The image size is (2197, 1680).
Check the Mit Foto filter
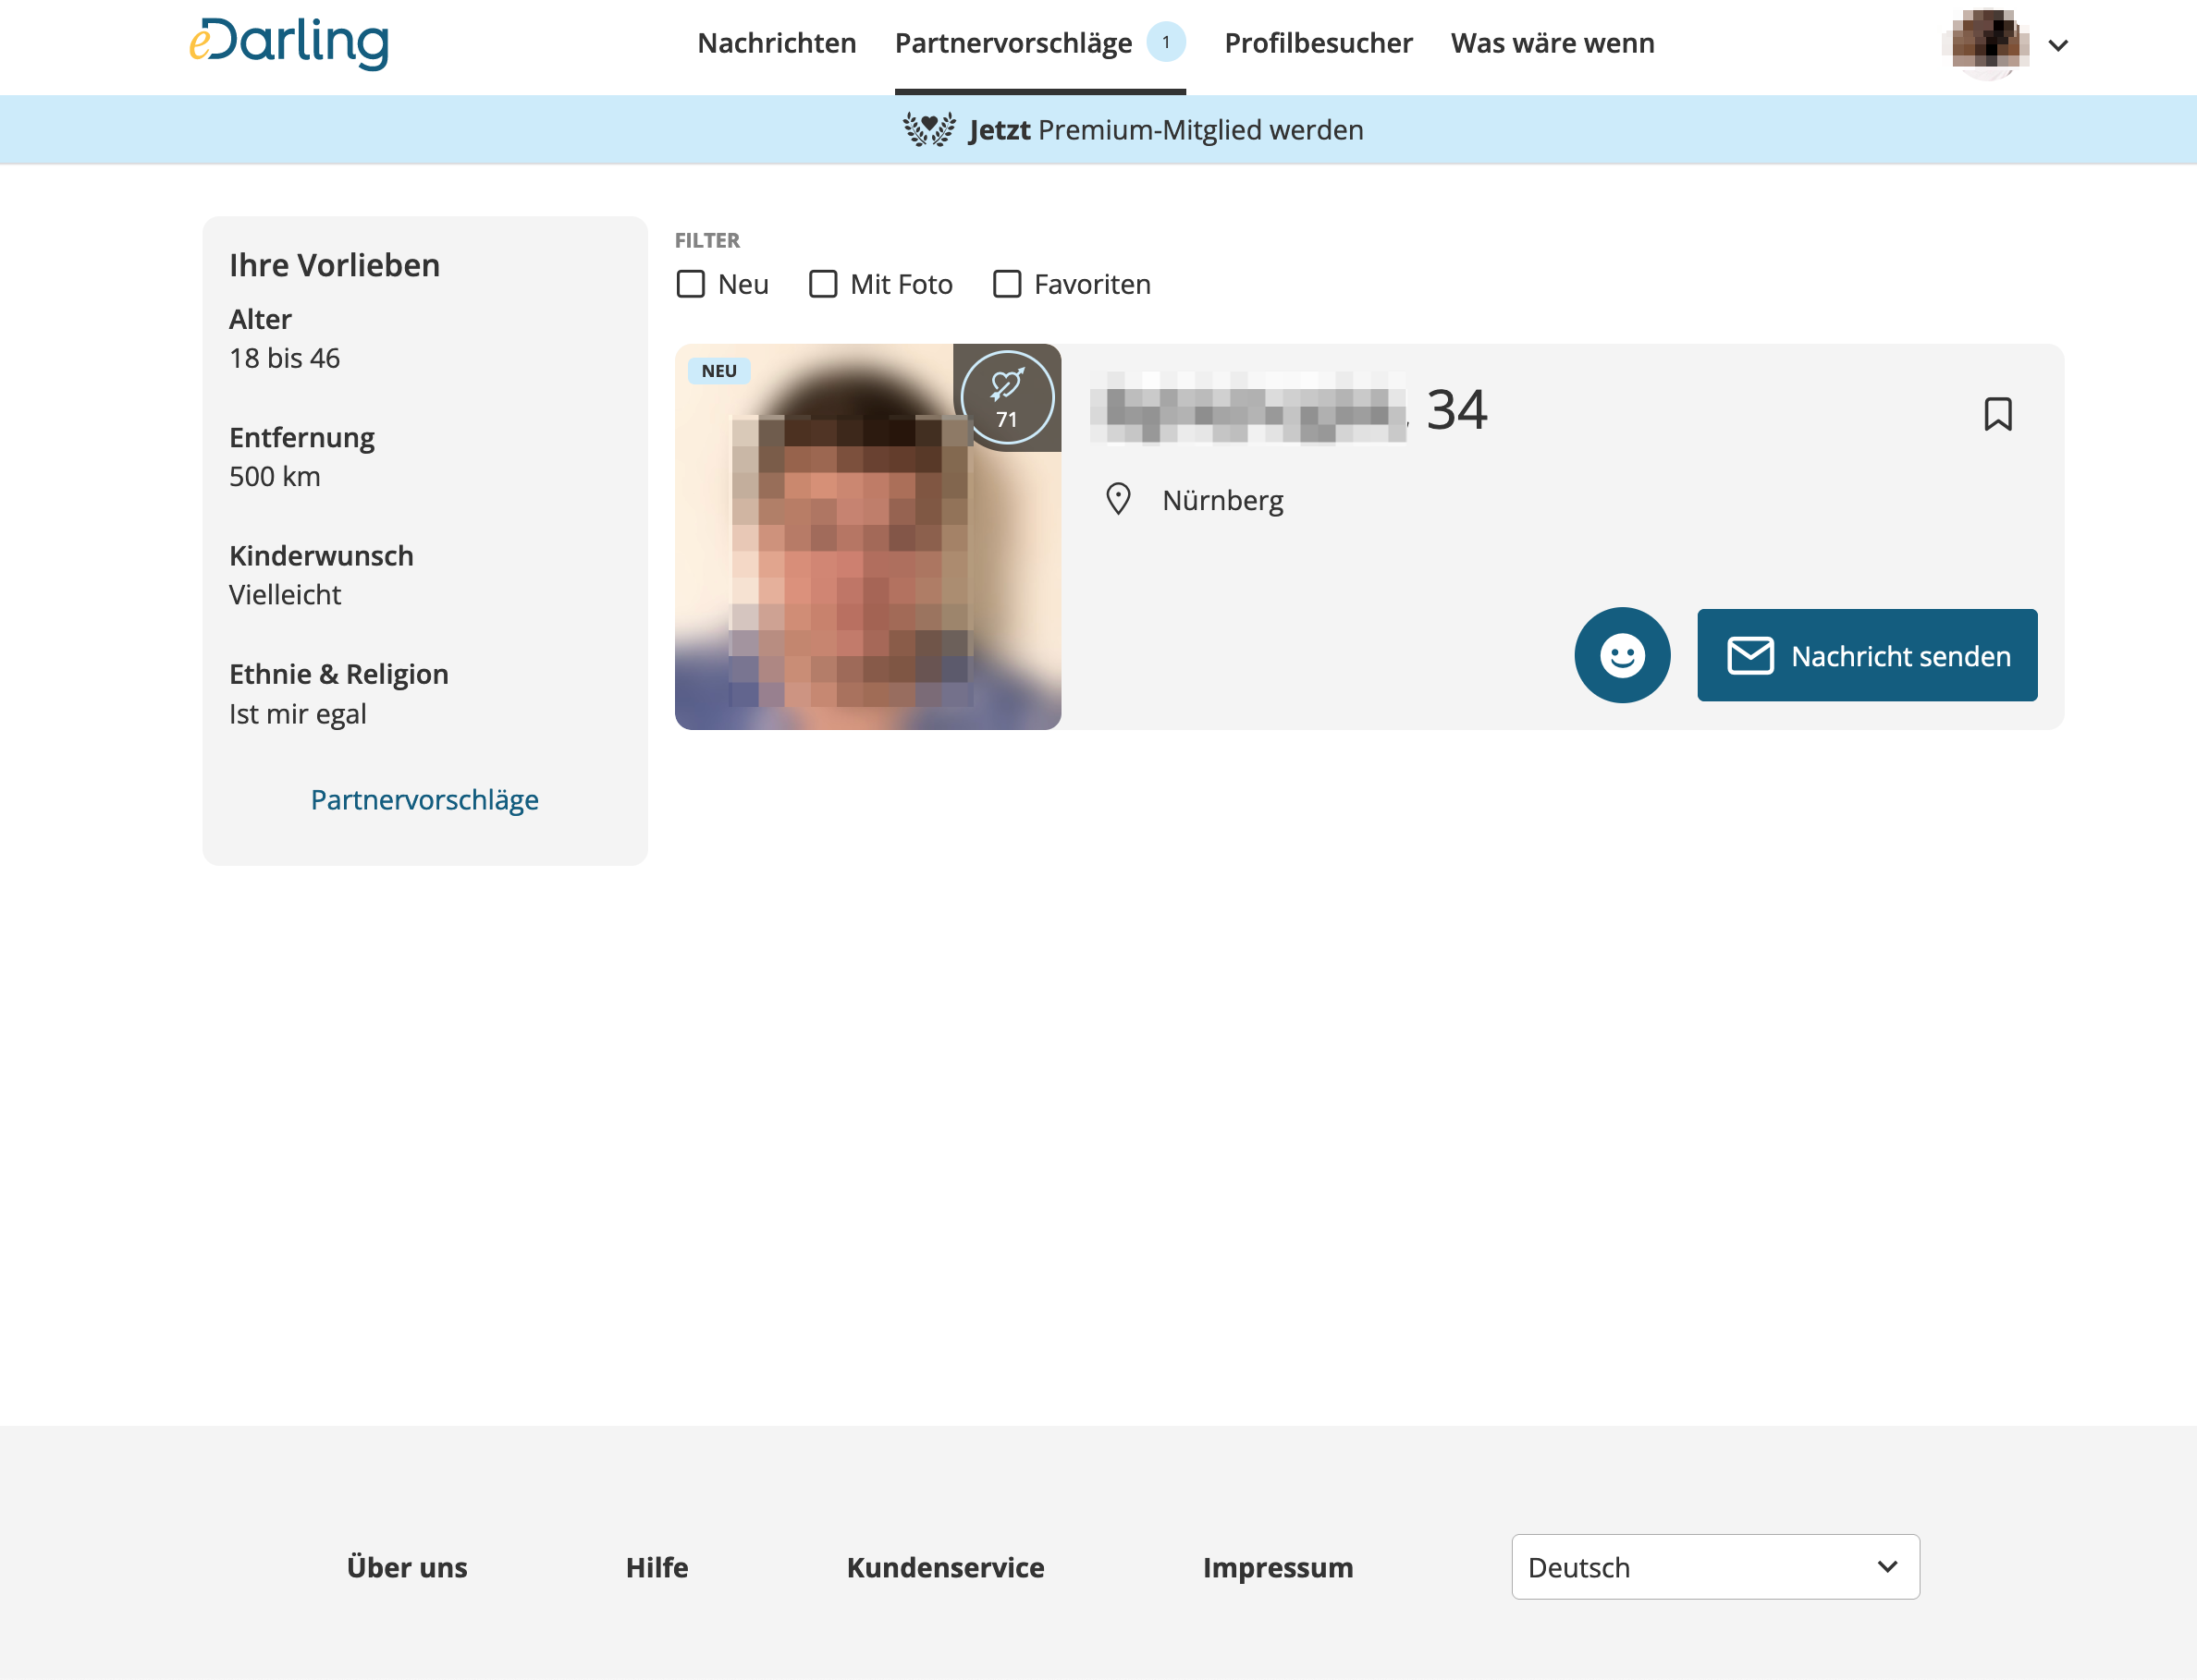822,284
